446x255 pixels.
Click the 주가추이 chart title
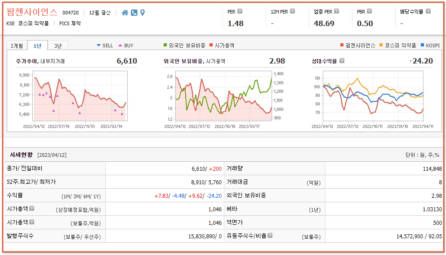point(27,61)
